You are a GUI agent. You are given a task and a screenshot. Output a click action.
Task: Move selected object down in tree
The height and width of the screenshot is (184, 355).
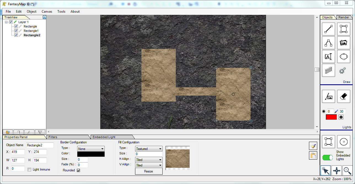tap(40, 132)
